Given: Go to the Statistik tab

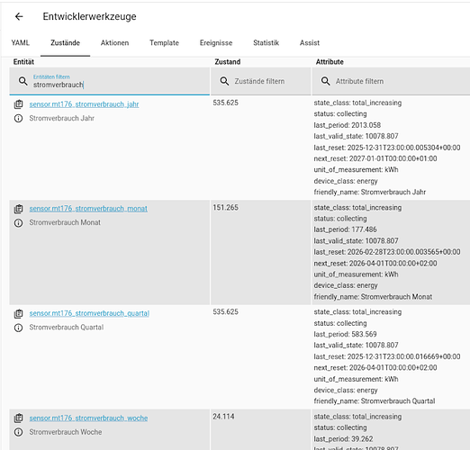Looking at the screenshot, I should tap(266, 43).
